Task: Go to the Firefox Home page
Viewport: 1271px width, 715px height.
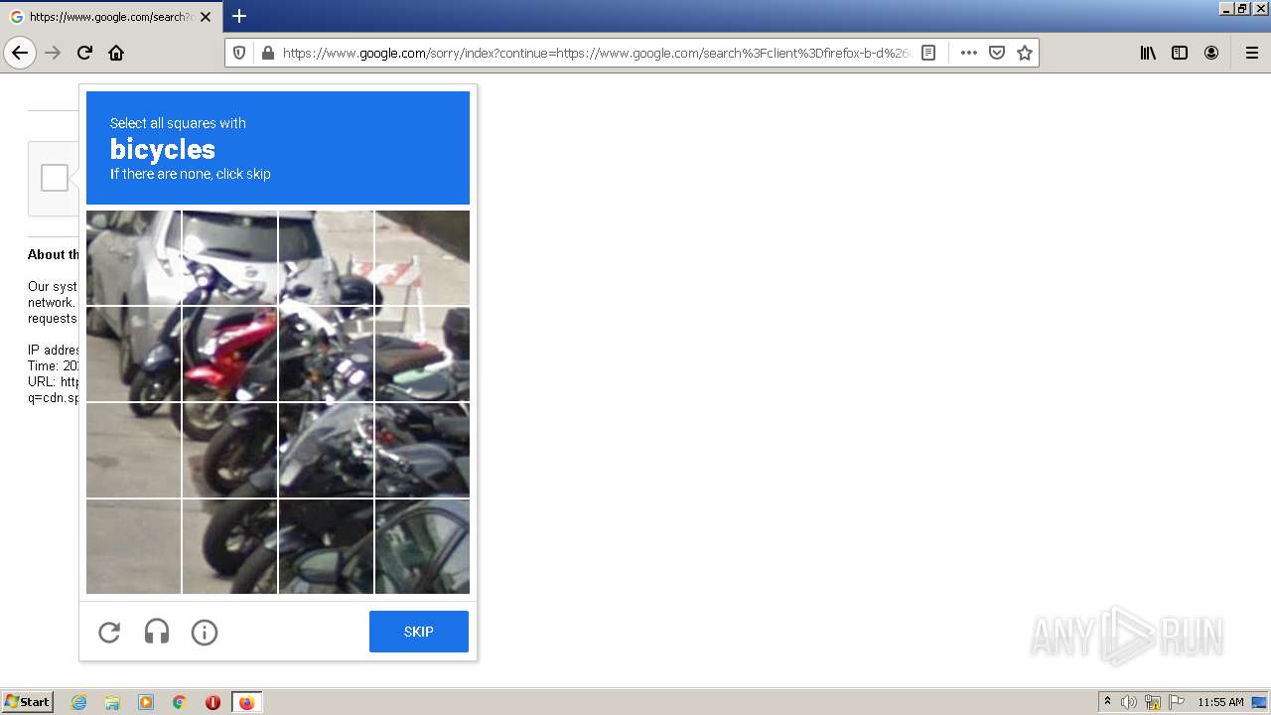Action: (116, 53)
